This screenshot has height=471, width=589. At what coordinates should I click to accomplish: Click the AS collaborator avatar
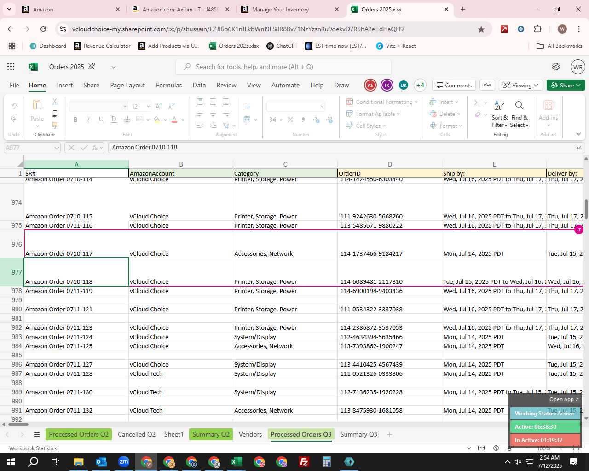[370, 85]
